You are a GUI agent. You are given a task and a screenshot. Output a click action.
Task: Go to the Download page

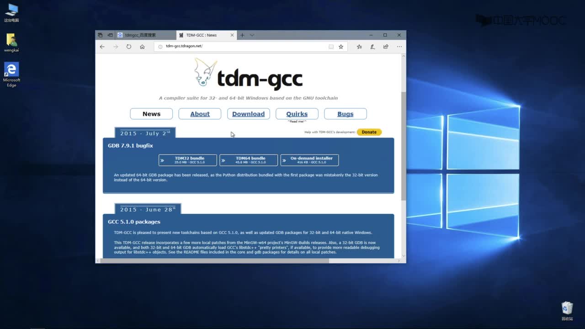[x=248, y=114]
